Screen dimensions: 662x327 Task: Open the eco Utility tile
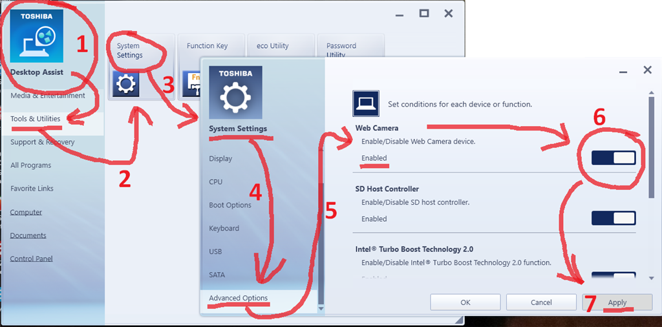281,47
